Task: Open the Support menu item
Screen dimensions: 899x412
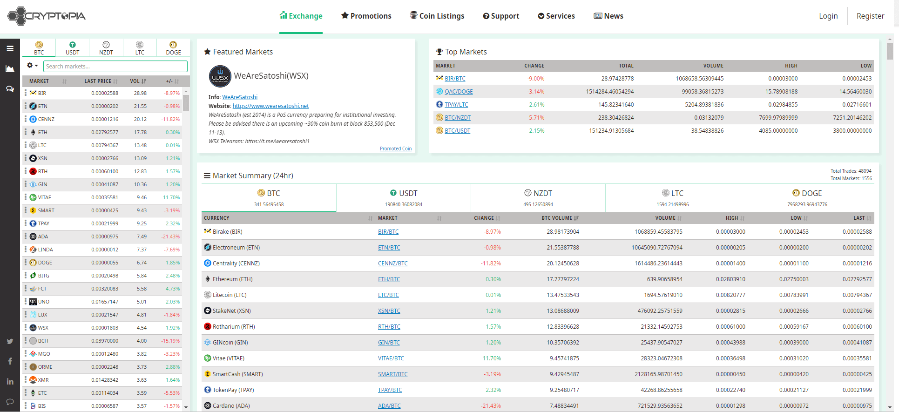Action: pos(501,16)
